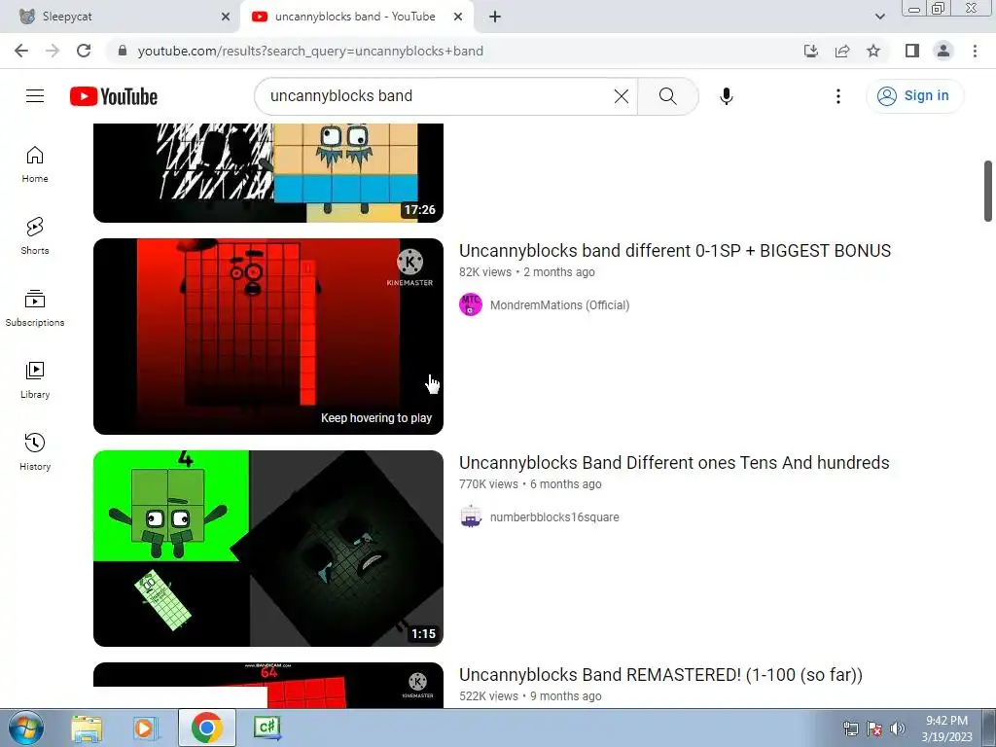The image size is (996, 747).
Task: Click the browser forward arrow
Action: coord(53,51)
